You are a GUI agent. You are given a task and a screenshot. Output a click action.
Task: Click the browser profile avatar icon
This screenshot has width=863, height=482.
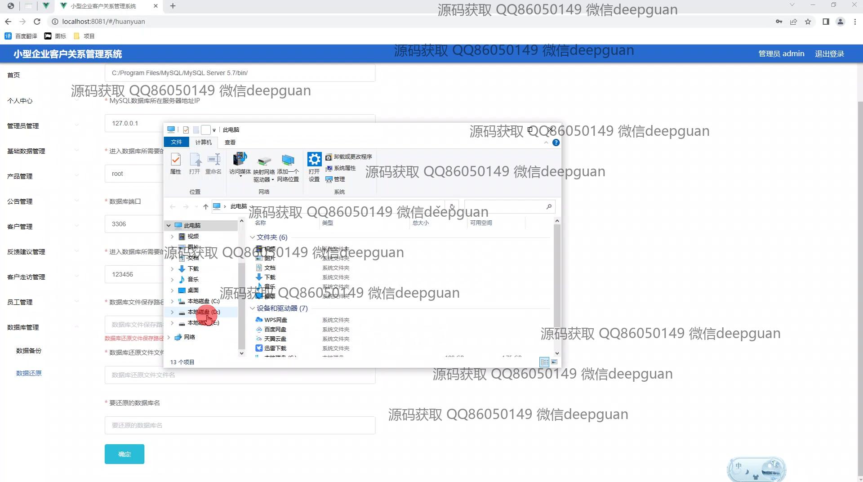840,22
